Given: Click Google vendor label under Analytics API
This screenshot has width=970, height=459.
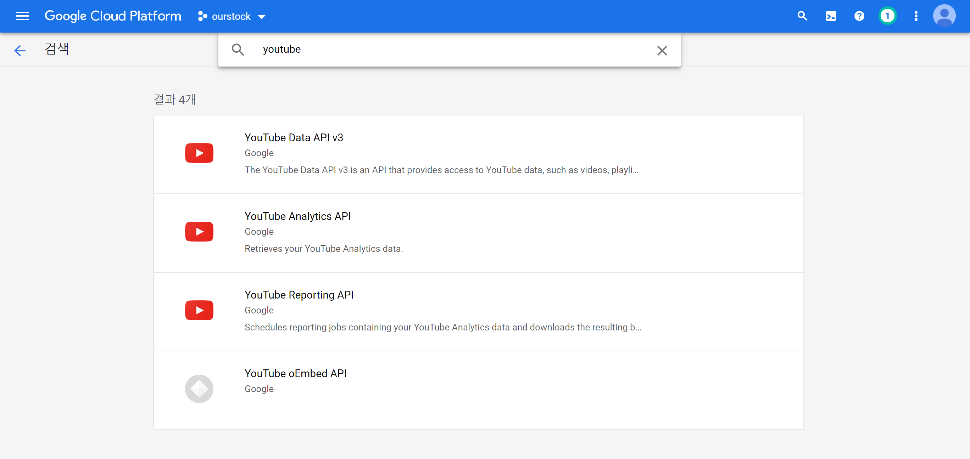Looking at the screenshot, I should click(x=259, y=232).
